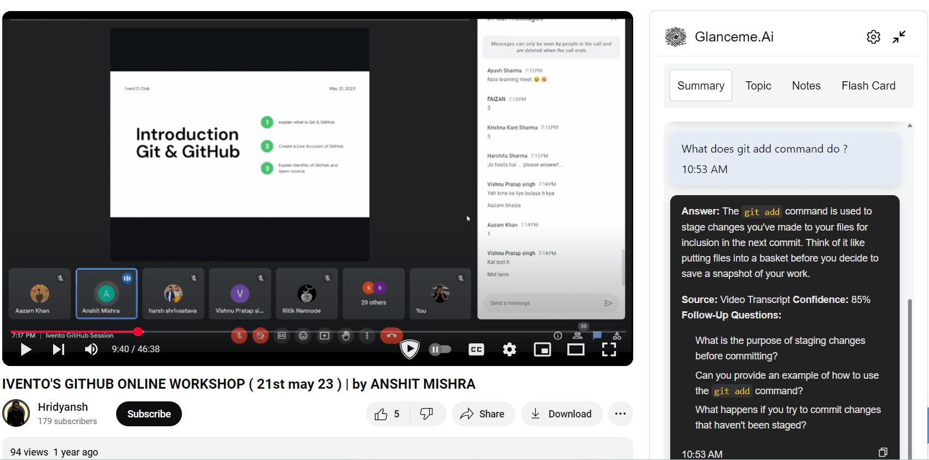The height and width of the screenshot is (460, 929).
Task: Click the red progress bar scrubber
Action: coord(138,332)
